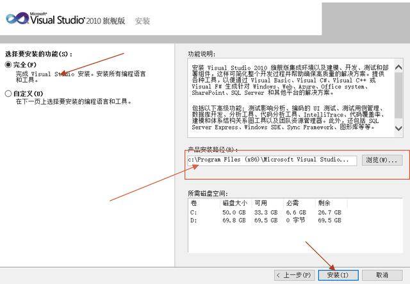Click the description scrollbar down arrow
Screen dimensions: 410x284
(x=398, y=128)
